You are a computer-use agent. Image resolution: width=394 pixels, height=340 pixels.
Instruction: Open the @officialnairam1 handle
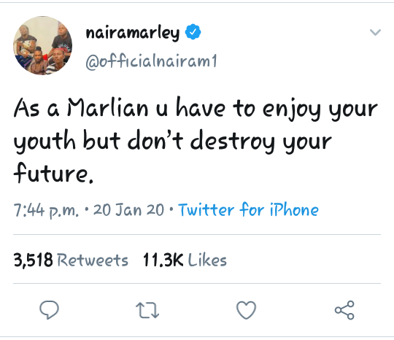coord(151,61)
